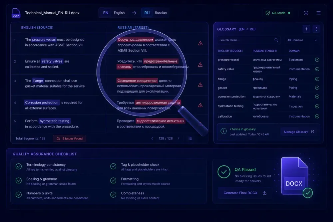Click the warning triangle on segment 3

tap(200, 85)
